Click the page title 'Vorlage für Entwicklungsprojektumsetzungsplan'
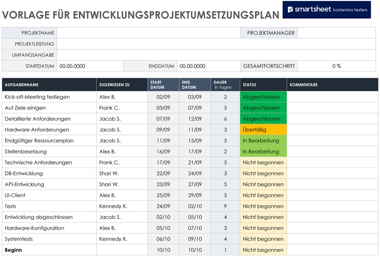Image resolution: width=380 pixels, height=257 pixels. (x=141, y=15)
